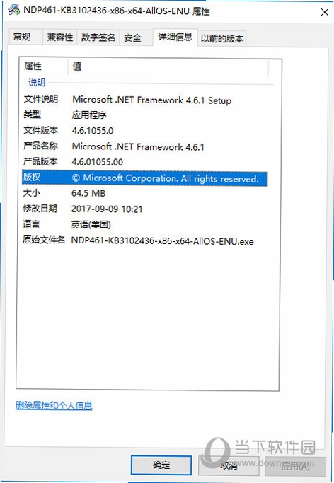This screenshot has height=483, width=334.
Task: Click the date value 2017-09-09 10:21
Action: (107, 209)
